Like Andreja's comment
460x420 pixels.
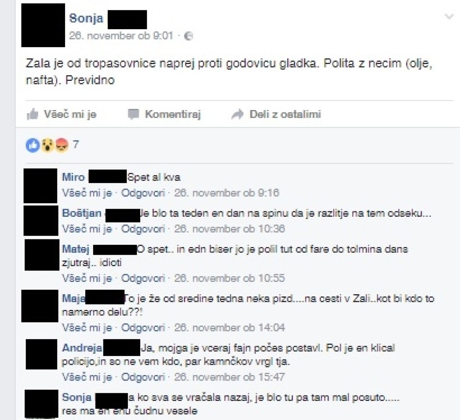tap(87, 377)
